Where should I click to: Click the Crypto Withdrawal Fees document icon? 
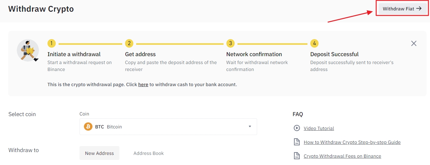coord(297,156)
